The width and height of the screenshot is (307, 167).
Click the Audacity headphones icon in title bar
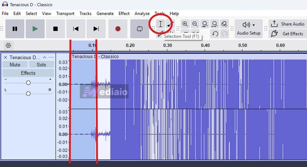point(5,4)
